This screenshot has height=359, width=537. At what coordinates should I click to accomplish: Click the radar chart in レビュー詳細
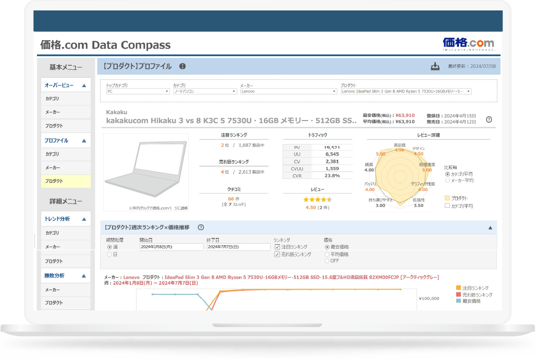coord(400,176)
